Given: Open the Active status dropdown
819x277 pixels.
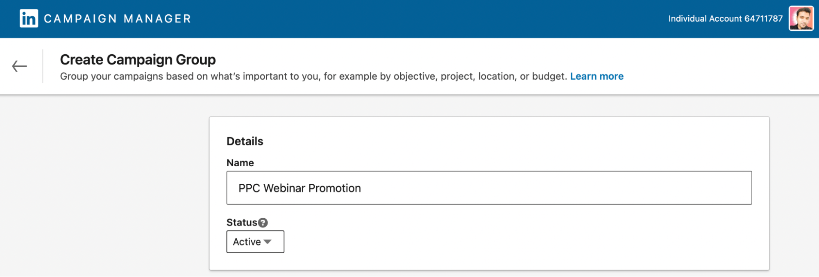Looking at the screenshot, I should point(255,242).
